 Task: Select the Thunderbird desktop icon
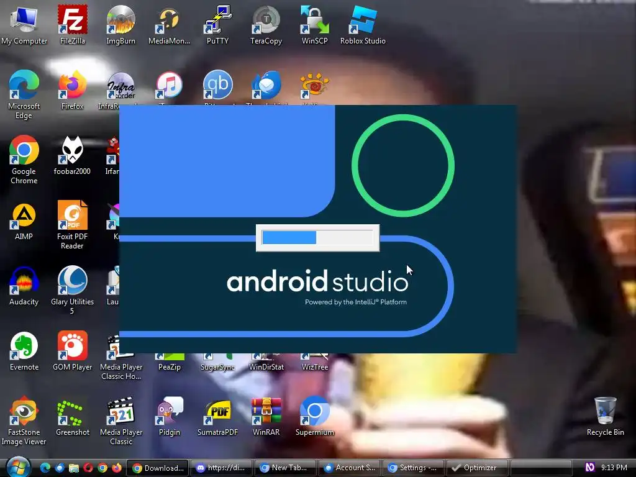click(x=266, y=84)
